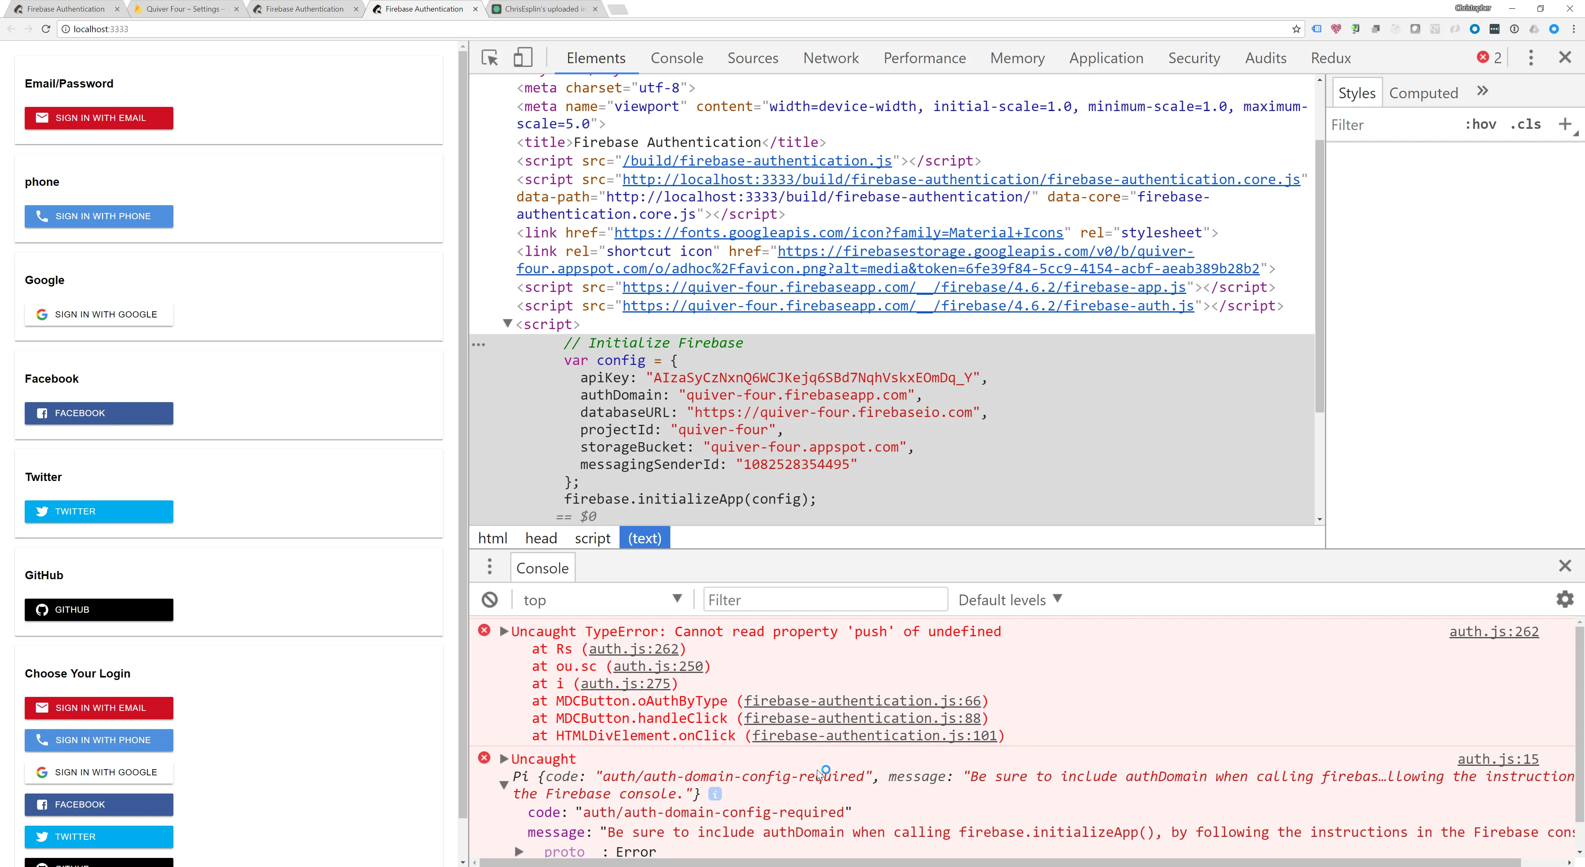Viewport: 1585px width, 867px height.
Task: Click the Sign in with Google button under Google
Action: (99, 315)
